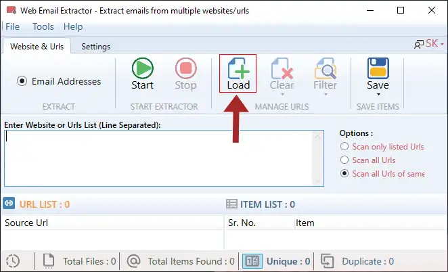Click the Item column header
Viewport: 448px width, 272px height.
click(x=371, y=223)
